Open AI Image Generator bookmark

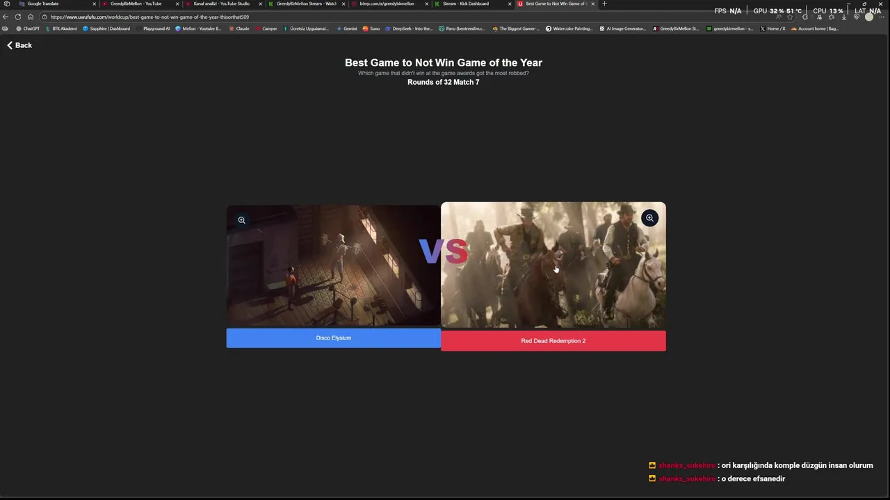coord(623,28)
